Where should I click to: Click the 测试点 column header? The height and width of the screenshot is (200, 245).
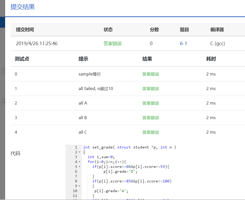tap(22, 59)
